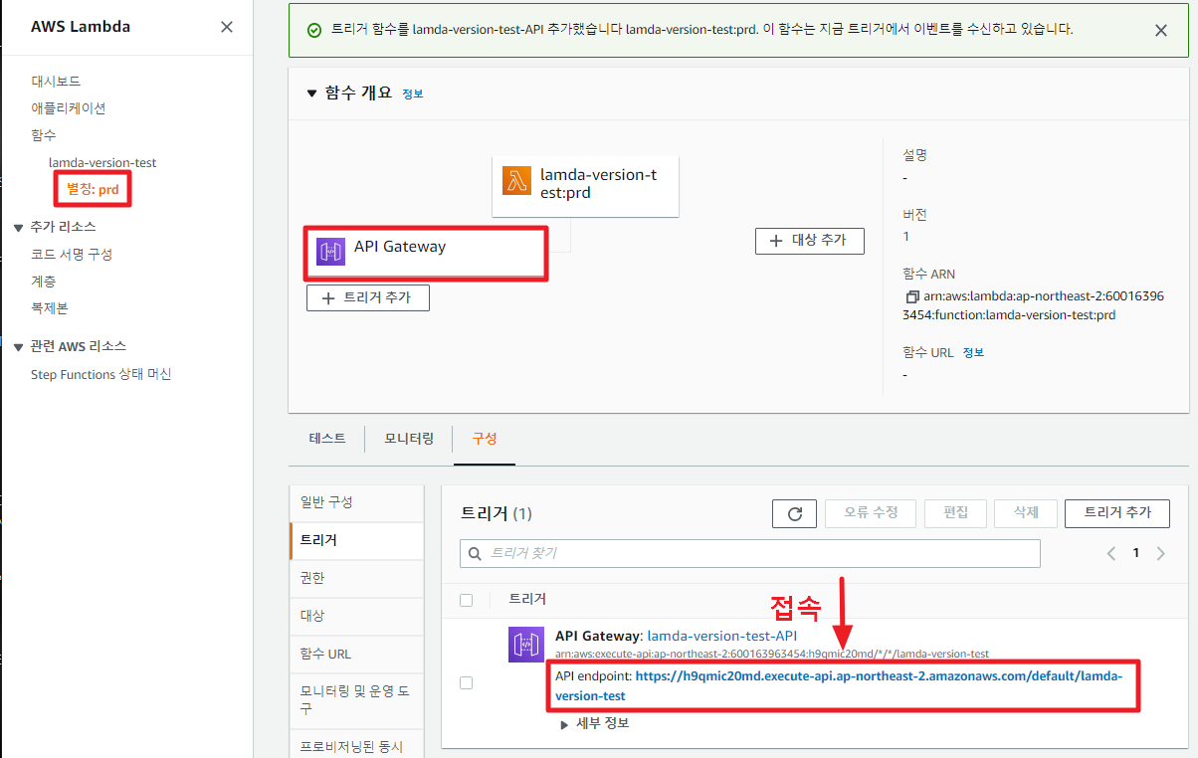Open 애플리케이션 in sidebar
The height and width of the screenshot is (758, 1198).
(x=68, y=107)
